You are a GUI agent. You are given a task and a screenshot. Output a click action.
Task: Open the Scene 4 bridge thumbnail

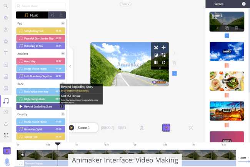tap(227, 111)
